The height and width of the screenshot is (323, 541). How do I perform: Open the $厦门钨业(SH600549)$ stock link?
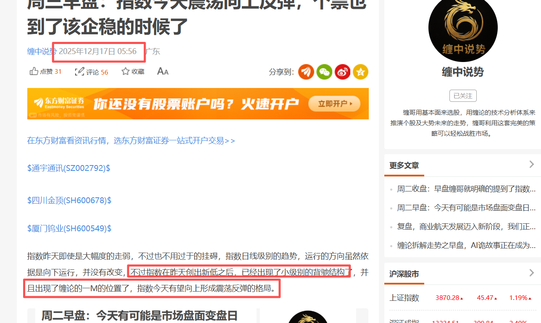(x=69, y=228)
